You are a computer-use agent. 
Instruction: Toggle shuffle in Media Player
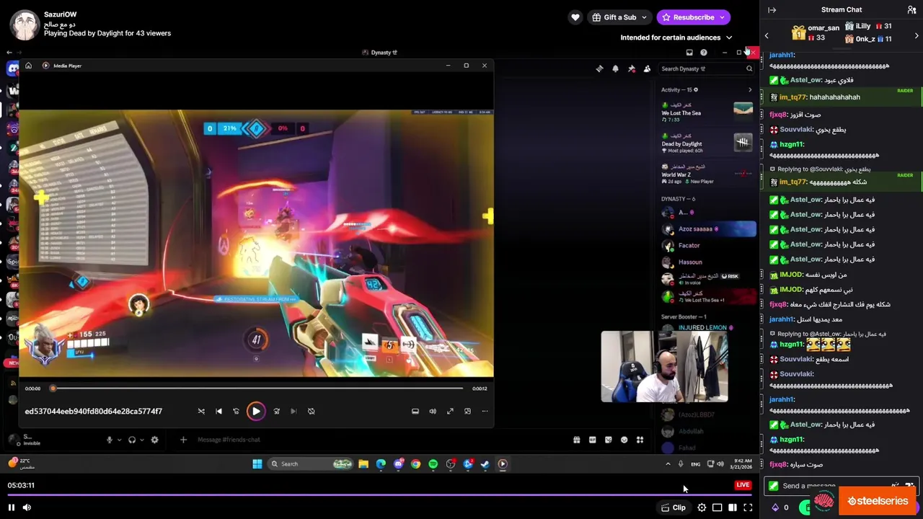pyautogui.click(x=201, y=412)
